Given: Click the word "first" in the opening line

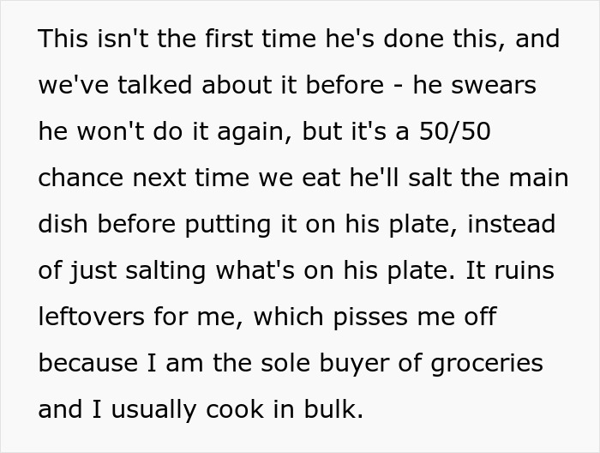Looking at the screenshot, I should click(x=191, y=39).
